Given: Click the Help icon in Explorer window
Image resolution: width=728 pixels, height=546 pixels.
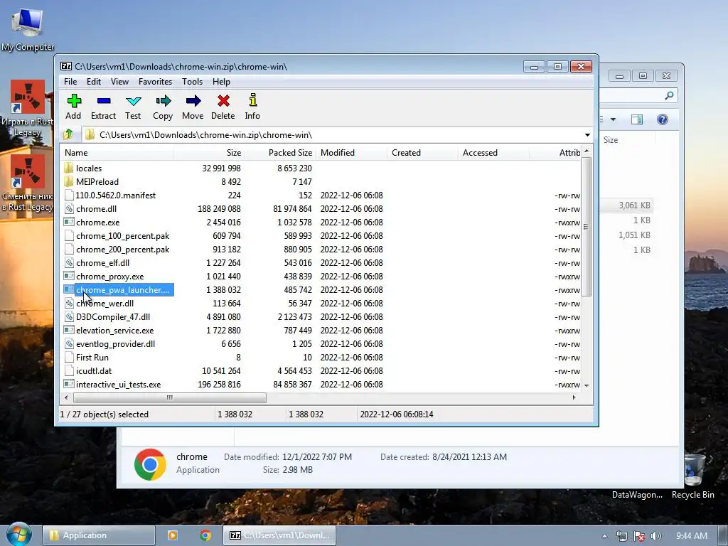Looking at the screenshot, I should click(x=663, y=119).
